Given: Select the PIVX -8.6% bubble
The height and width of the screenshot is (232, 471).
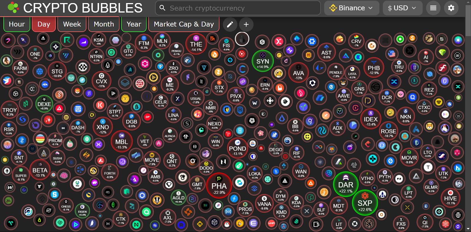Looking at the screenshot, I should coord(236,96).
